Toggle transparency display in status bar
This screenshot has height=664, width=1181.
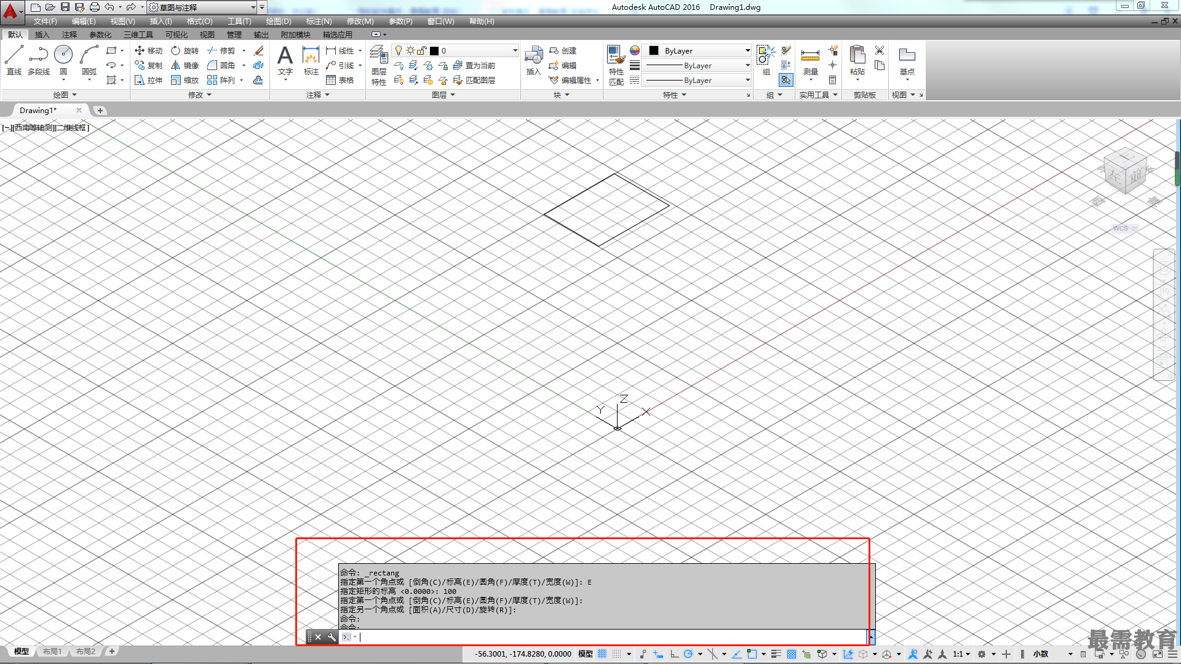792,654
